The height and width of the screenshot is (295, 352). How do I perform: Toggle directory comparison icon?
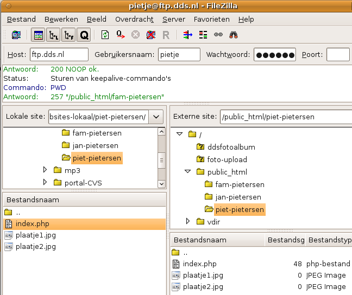tap(203, 35)
